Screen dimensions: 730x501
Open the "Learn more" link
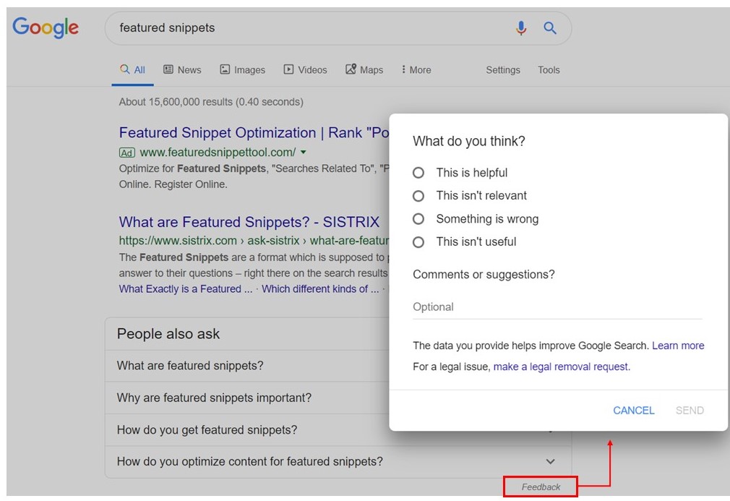tap(678, 346)
